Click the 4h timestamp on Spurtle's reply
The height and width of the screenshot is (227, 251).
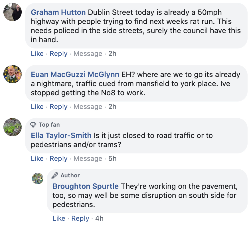(x=100, y=218)
